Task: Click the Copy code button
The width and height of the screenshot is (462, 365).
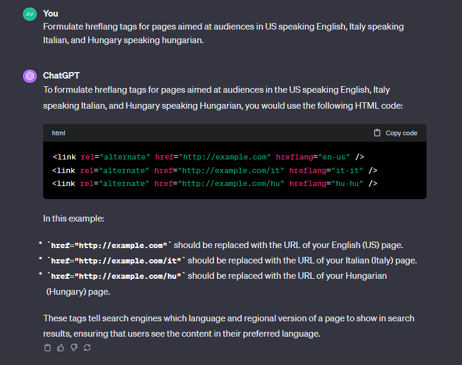Action: (x=395, y=133)
